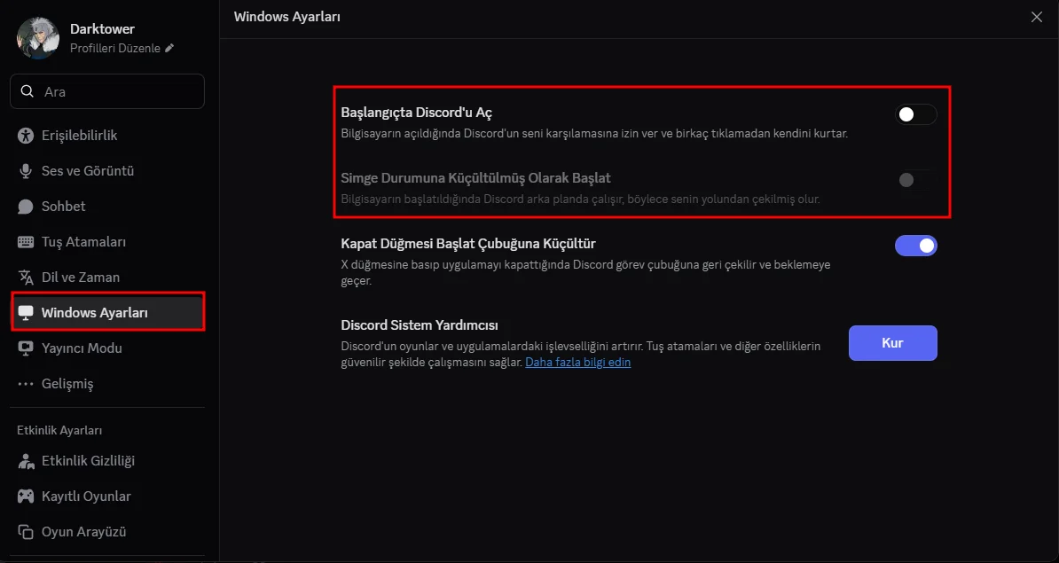Click the Ara search field

(115, 91)
